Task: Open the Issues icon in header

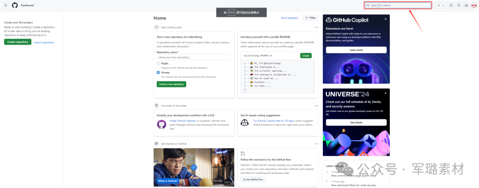Action: coord(451,5)
